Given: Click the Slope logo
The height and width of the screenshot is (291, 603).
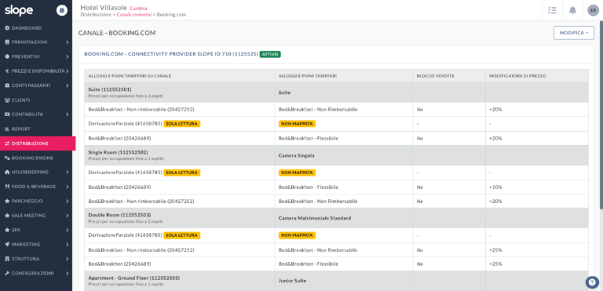Looking at the screenshot, I should [19, 10].
